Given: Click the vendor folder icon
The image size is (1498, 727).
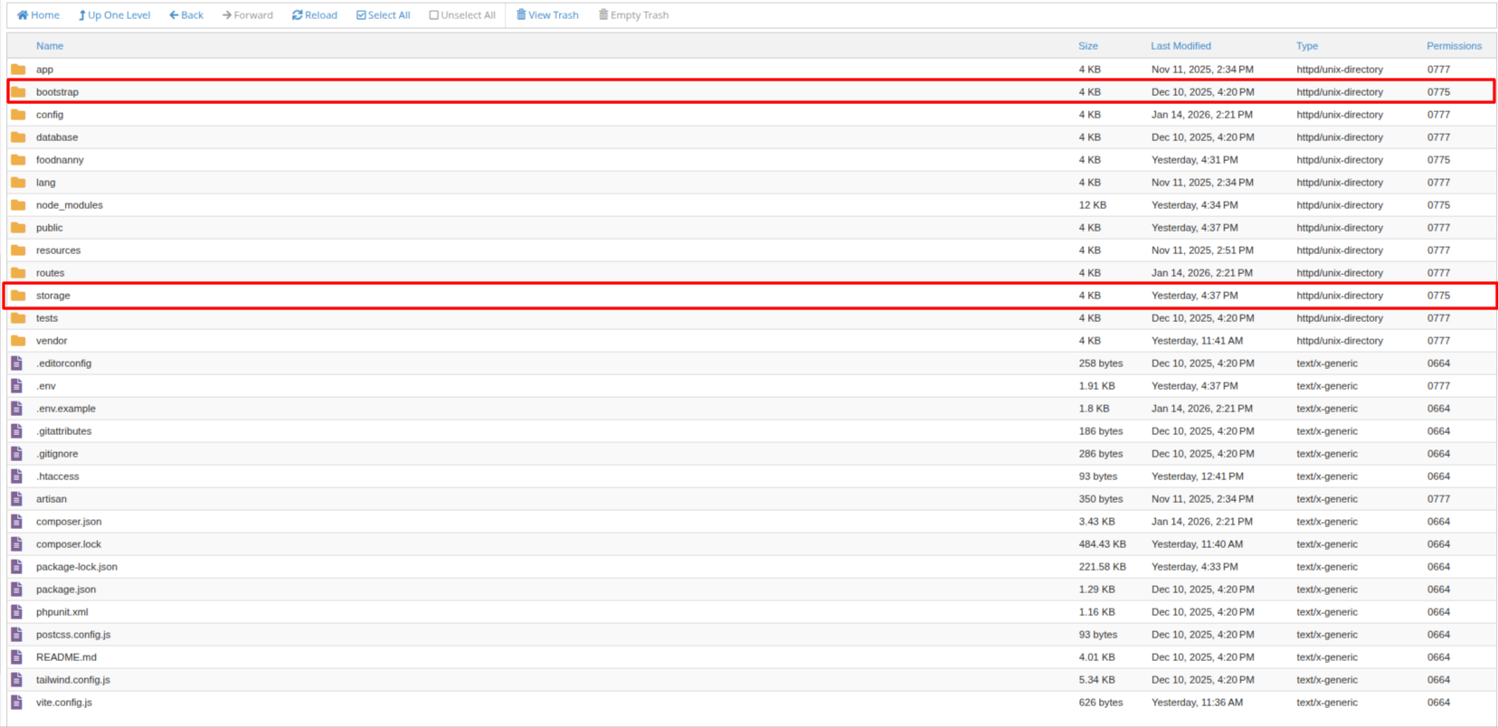Looking at the screenshot, I should (18, 341).
